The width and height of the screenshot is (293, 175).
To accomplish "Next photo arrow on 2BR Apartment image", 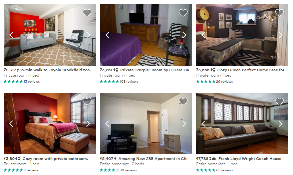I will [x=184, y=124].
